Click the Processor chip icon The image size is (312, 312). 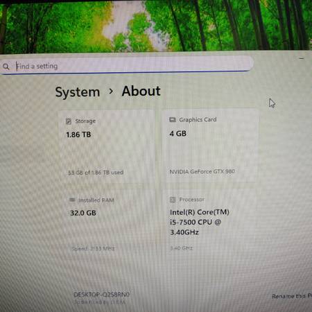173,200
